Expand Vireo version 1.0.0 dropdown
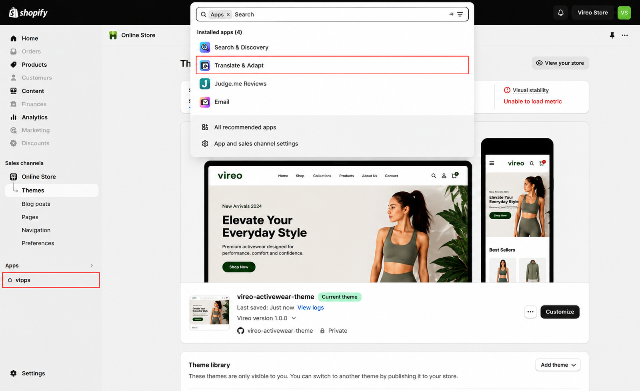 click(x=266, y=318)
